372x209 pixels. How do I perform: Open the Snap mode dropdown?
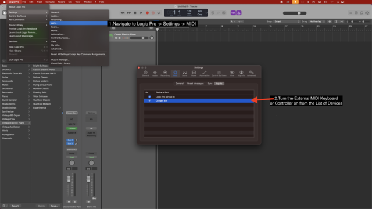pos(287,21)
